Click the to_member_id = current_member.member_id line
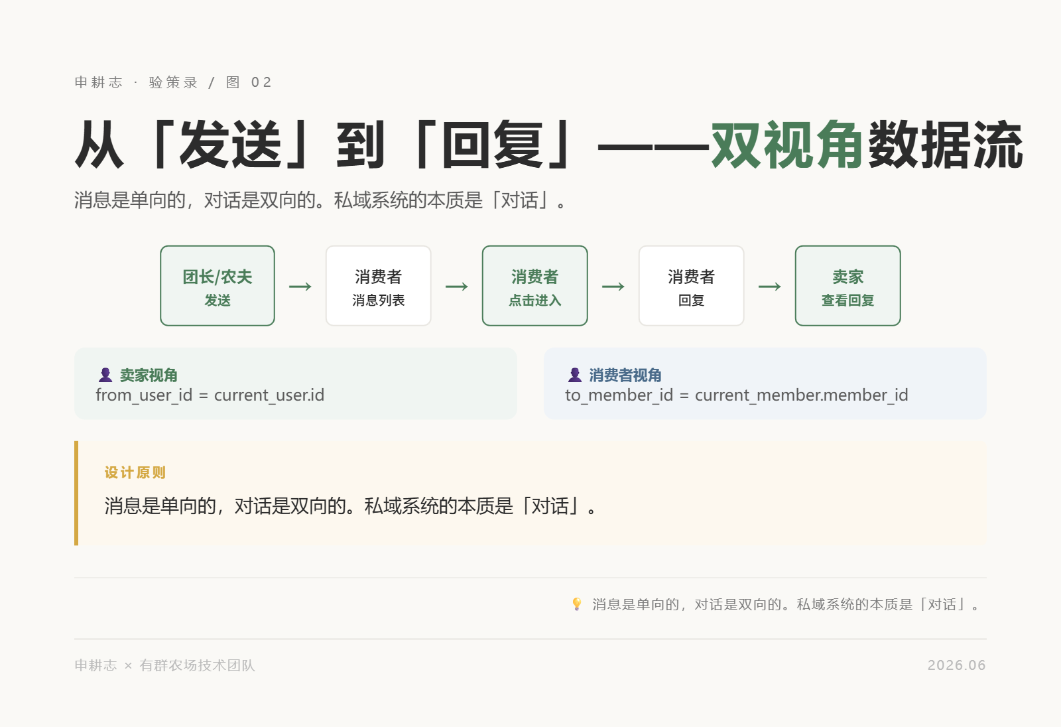The image size is (1061, 727). (x=737, y=395)
